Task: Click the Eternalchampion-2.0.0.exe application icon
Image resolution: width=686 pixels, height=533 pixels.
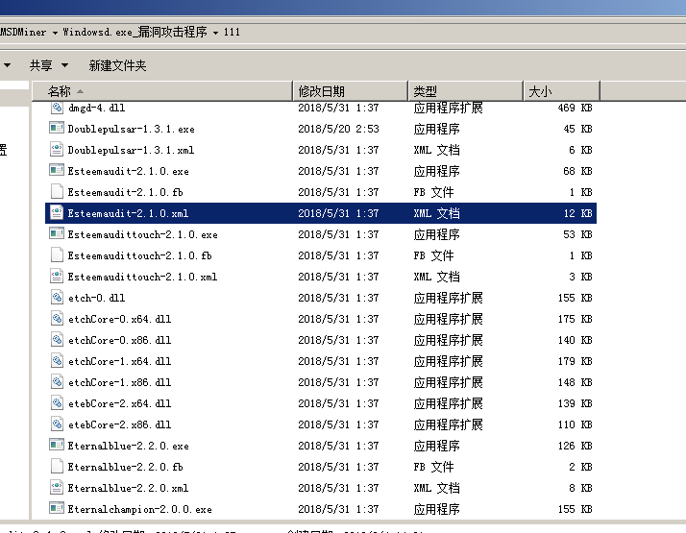Action: click(57, 508)
